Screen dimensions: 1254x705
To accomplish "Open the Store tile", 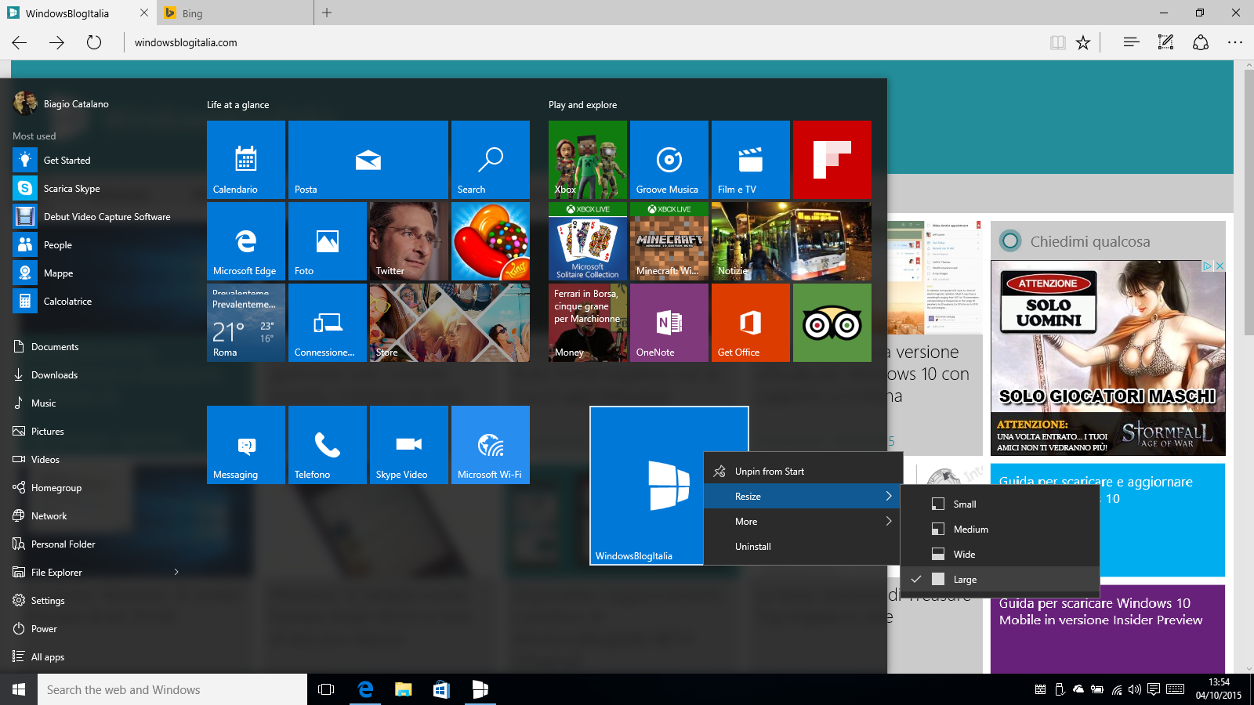I will click(x=450, y=323).
